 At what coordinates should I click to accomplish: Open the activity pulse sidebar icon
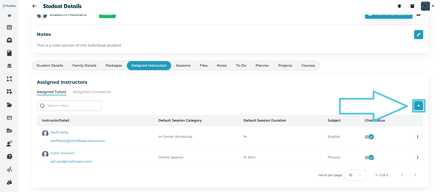click(x=9, y=169)
